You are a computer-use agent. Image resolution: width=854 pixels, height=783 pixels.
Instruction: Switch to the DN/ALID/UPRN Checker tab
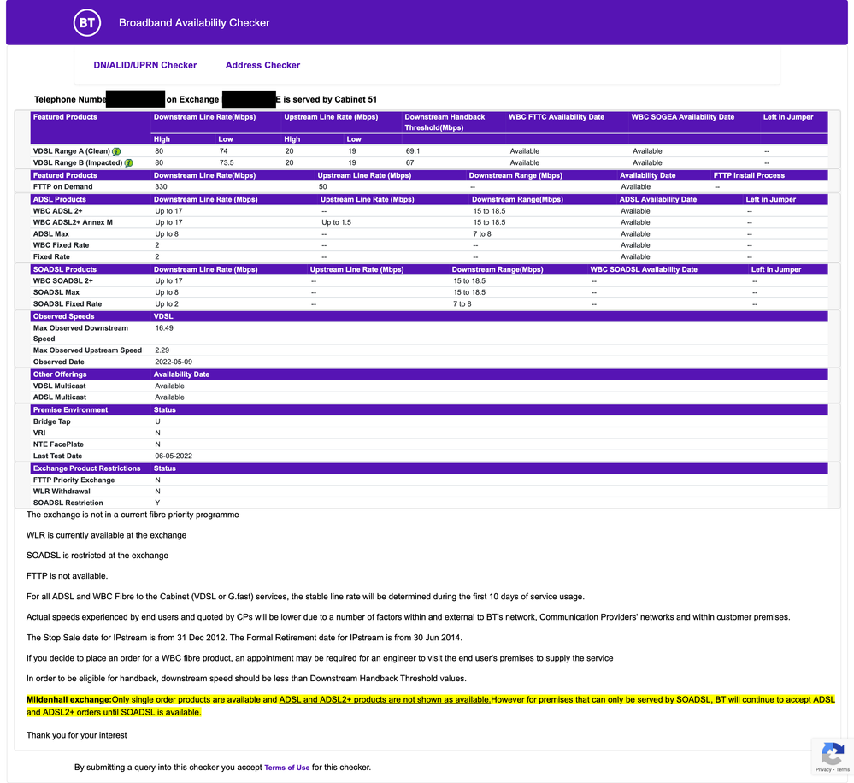point(145,65)
